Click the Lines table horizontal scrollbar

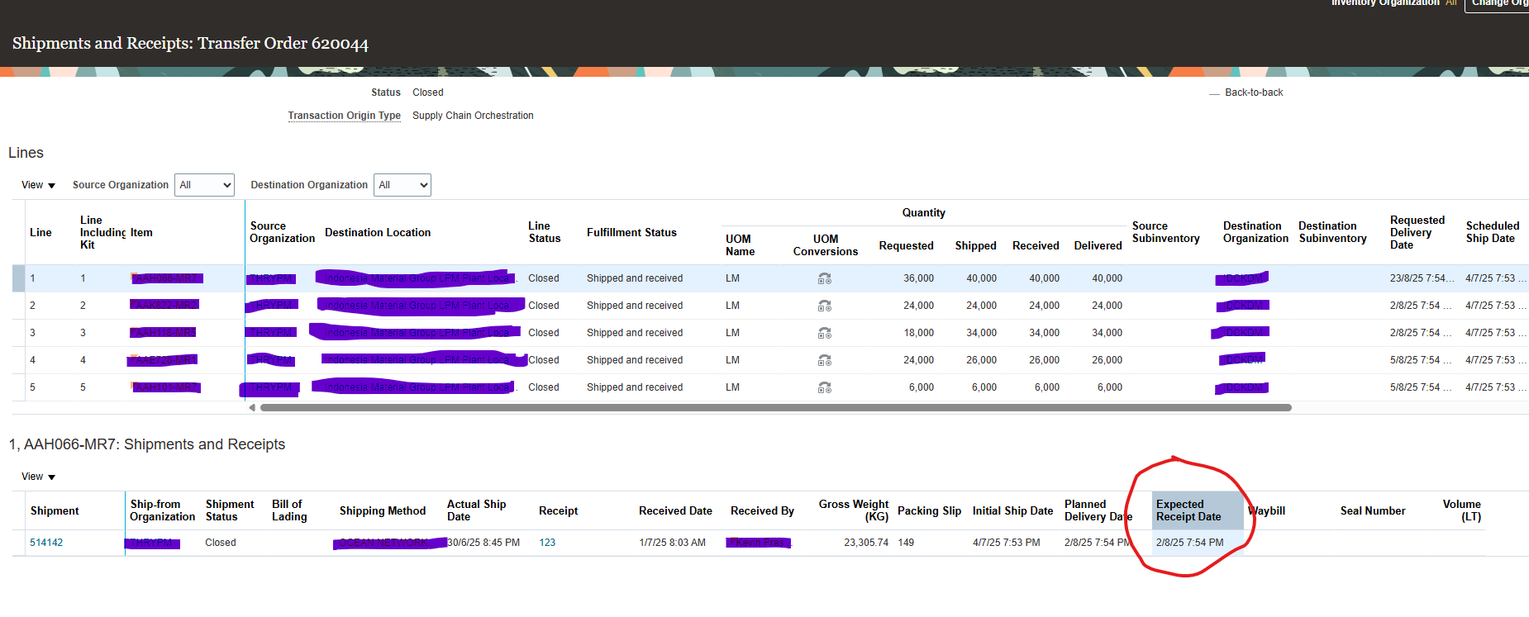point(775,408)
